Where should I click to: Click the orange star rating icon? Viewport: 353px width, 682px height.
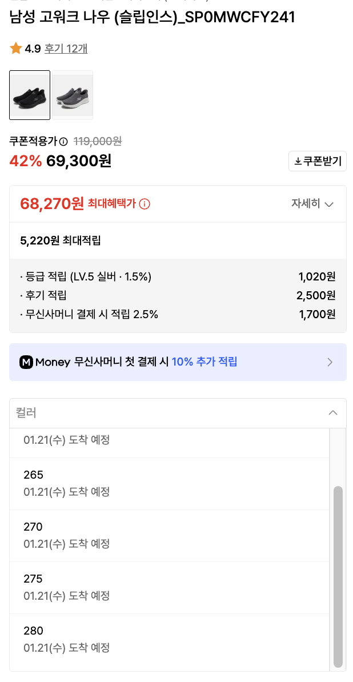[15, 49]
